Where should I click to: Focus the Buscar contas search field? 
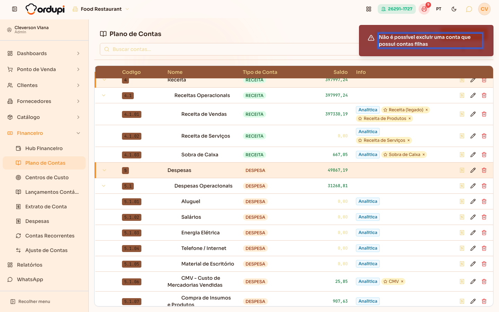click(x=229, y=49)
